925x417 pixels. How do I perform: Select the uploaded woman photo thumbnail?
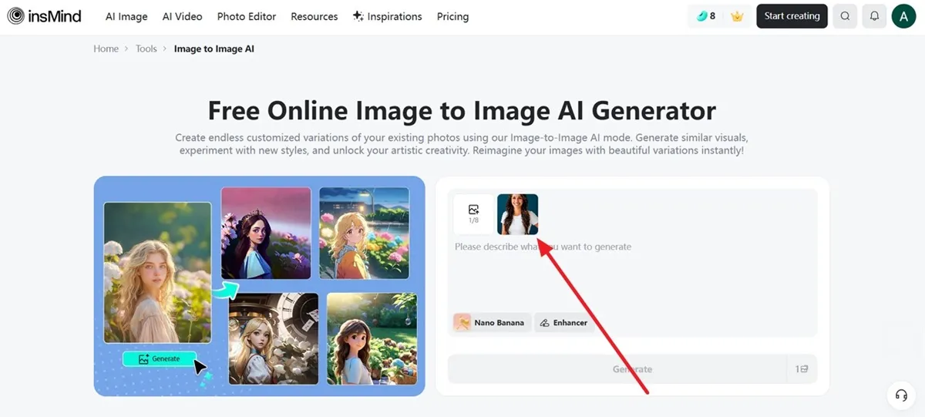[517, 214]
